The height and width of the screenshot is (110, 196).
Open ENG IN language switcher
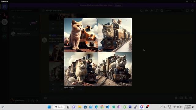(170, 107)
